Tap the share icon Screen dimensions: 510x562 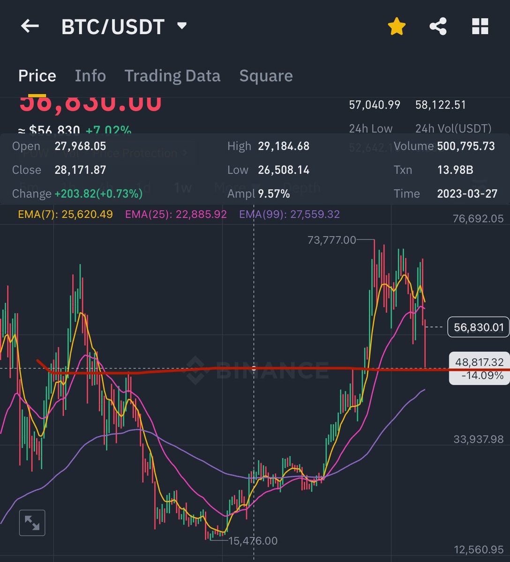[438, 27]
